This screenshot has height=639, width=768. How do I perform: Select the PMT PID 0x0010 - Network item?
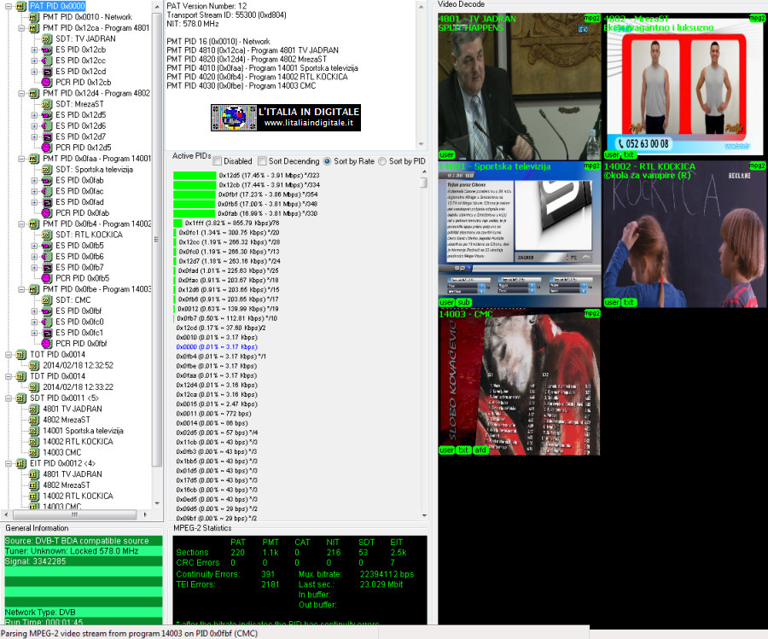[87, 17]
